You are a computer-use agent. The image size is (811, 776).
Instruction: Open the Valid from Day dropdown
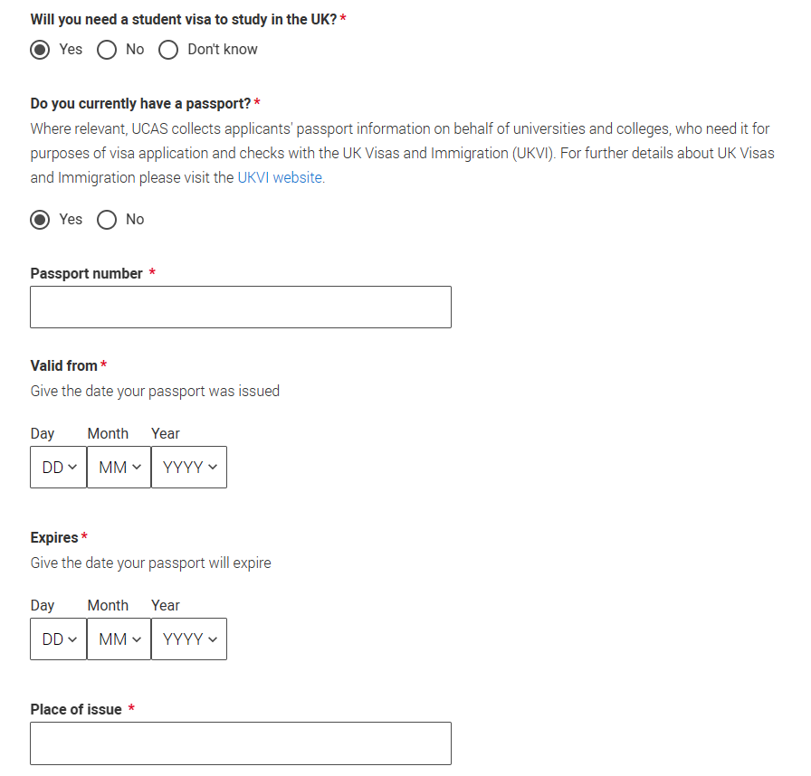pyautogui.click(x=59, y=468)
